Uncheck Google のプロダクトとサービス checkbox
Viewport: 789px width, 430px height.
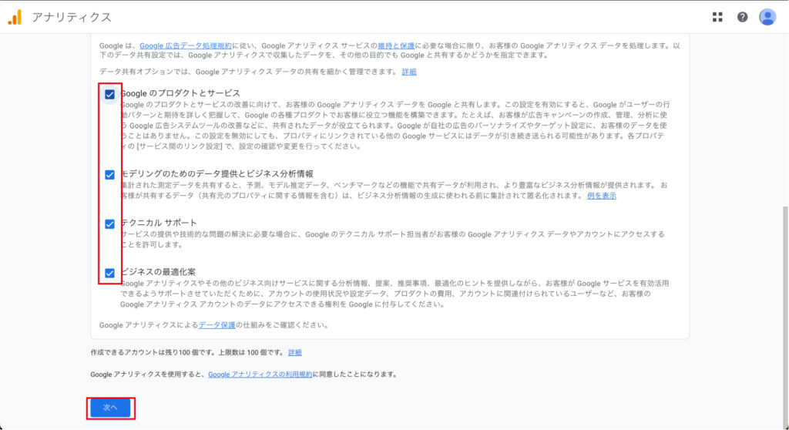[x=109, y=94]
